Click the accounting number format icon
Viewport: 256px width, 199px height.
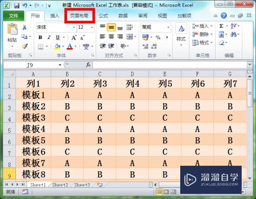[x=145, y=37]
